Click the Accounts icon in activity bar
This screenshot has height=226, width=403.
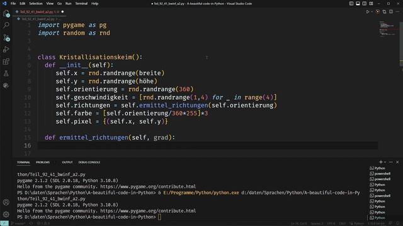pos(6,202)
